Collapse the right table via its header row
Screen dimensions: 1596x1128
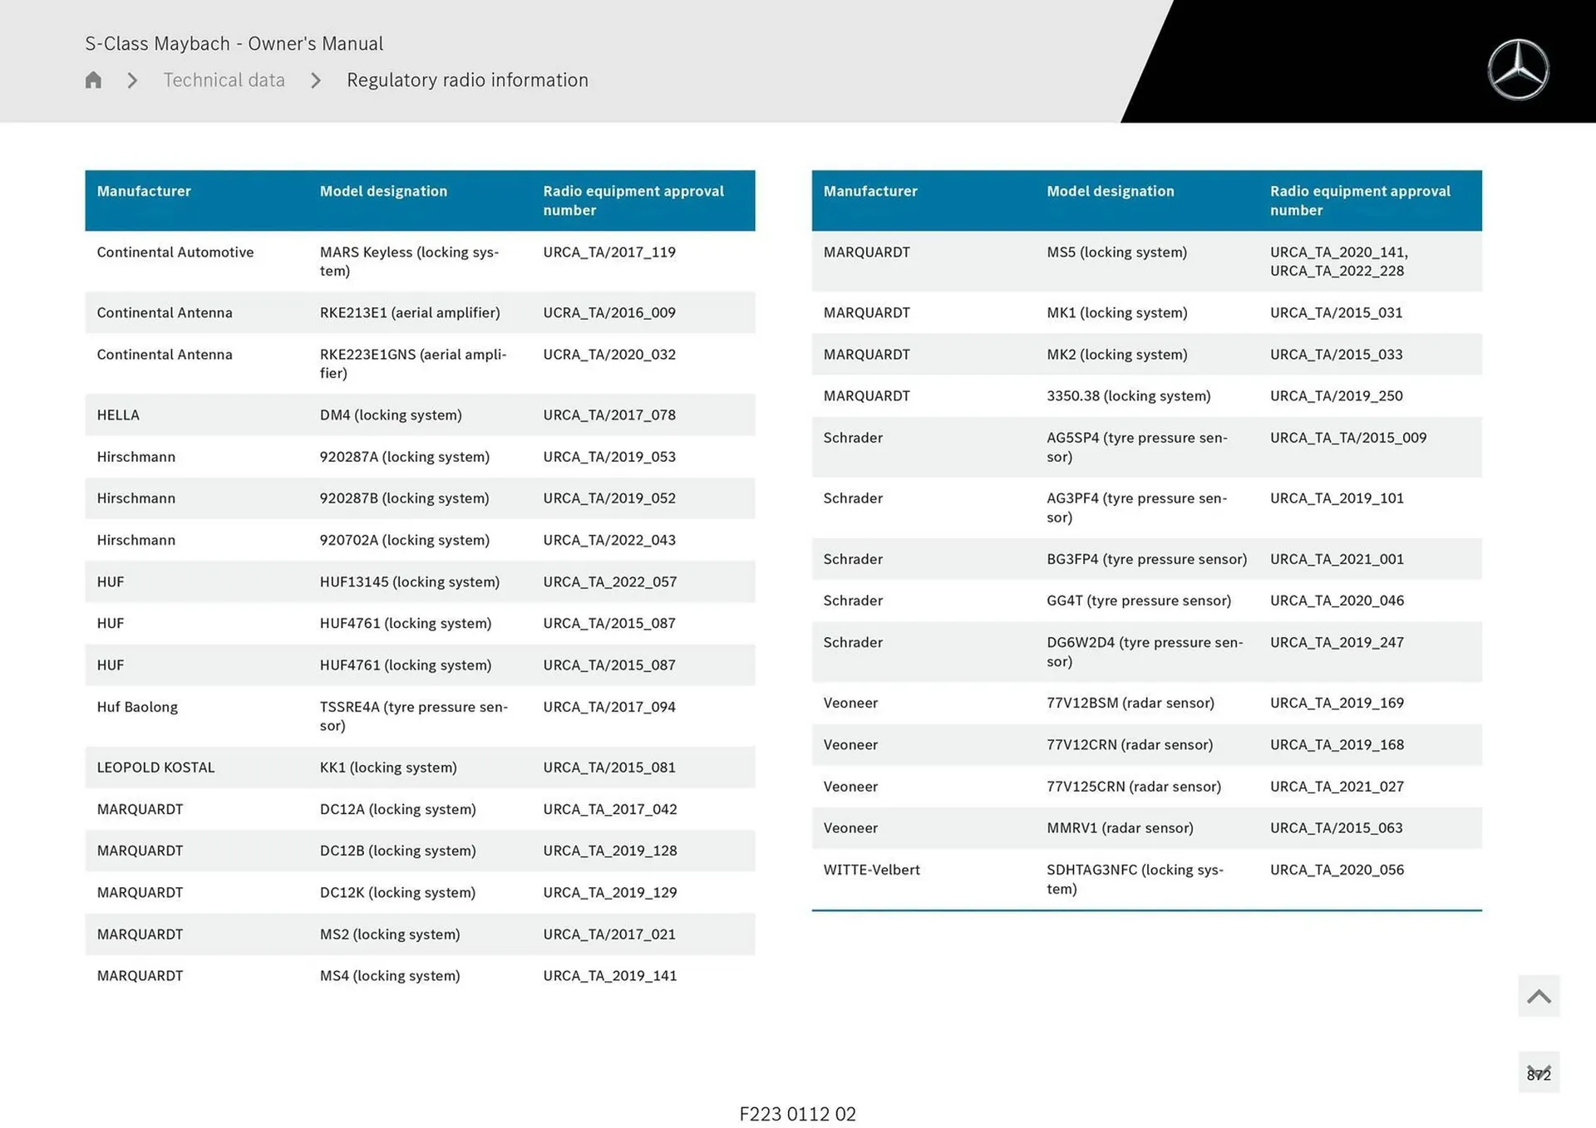click(x=1145, y=200)
